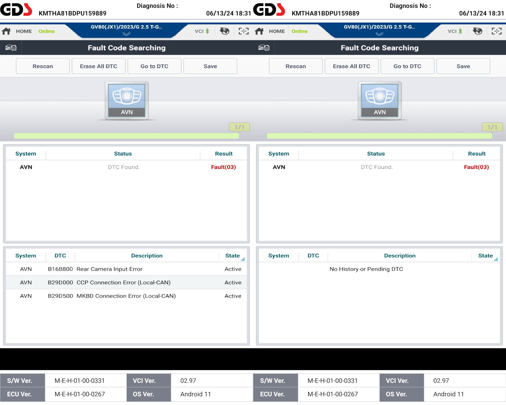
Task: Click the globe internet update icon in left panel
Action: tap(224, 31)
